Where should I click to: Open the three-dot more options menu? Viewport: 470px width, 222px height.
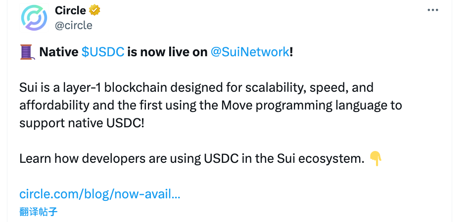[433, 10]
